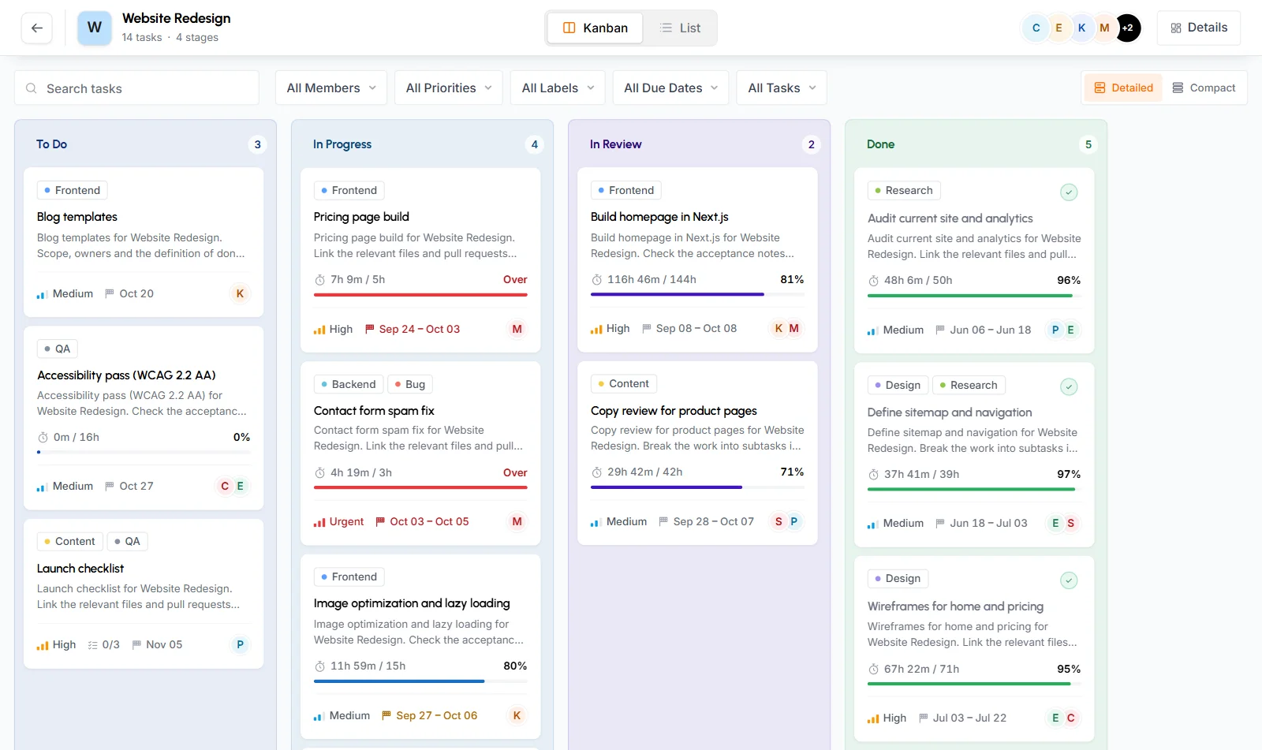1262x750 pixels.
Task: Open the All Tasks filter
Action: tap(782, 88)
